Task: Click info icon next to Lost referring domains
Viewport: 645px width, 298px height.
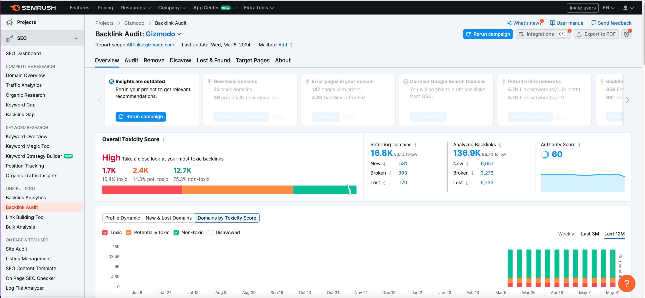Action: (384, 183)
